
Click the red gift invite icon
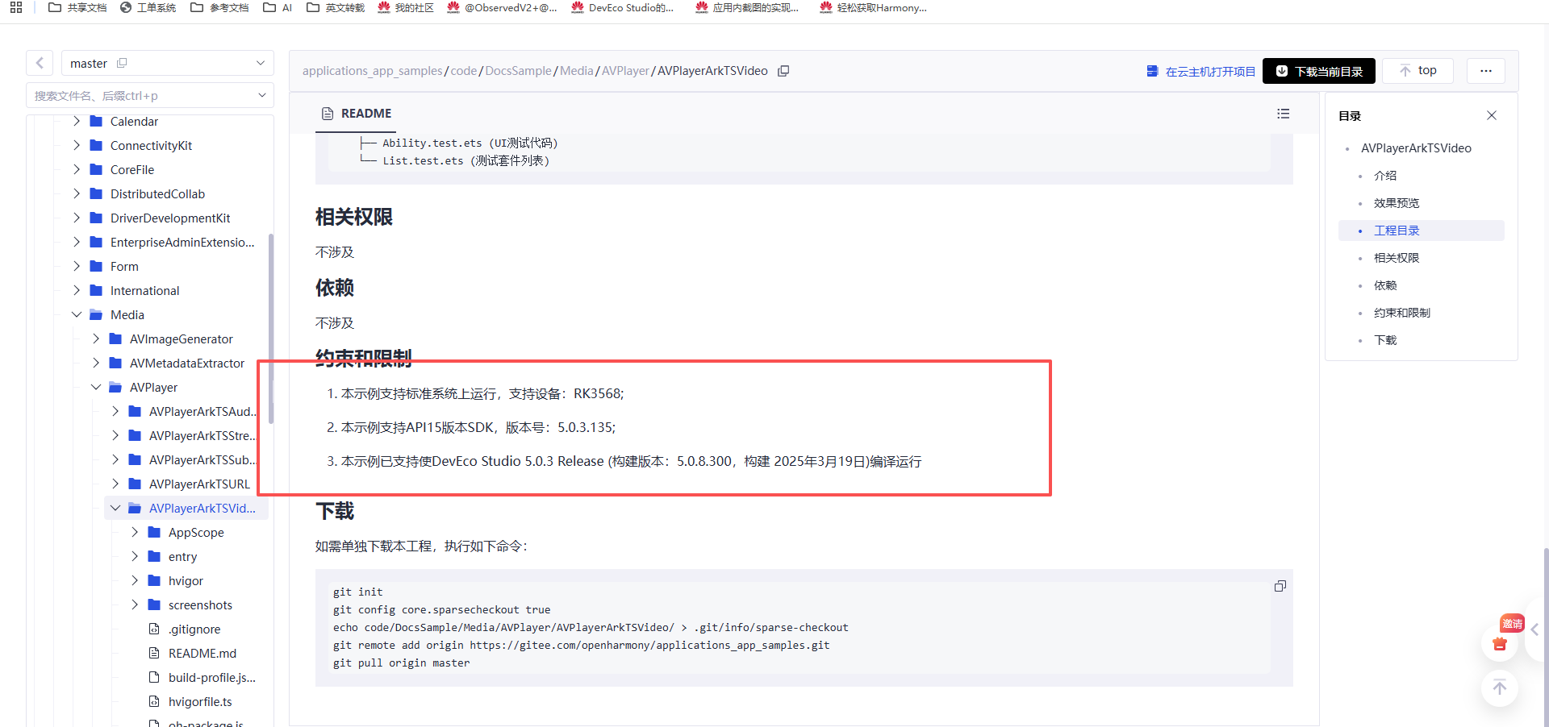[x=1500, y=643]
